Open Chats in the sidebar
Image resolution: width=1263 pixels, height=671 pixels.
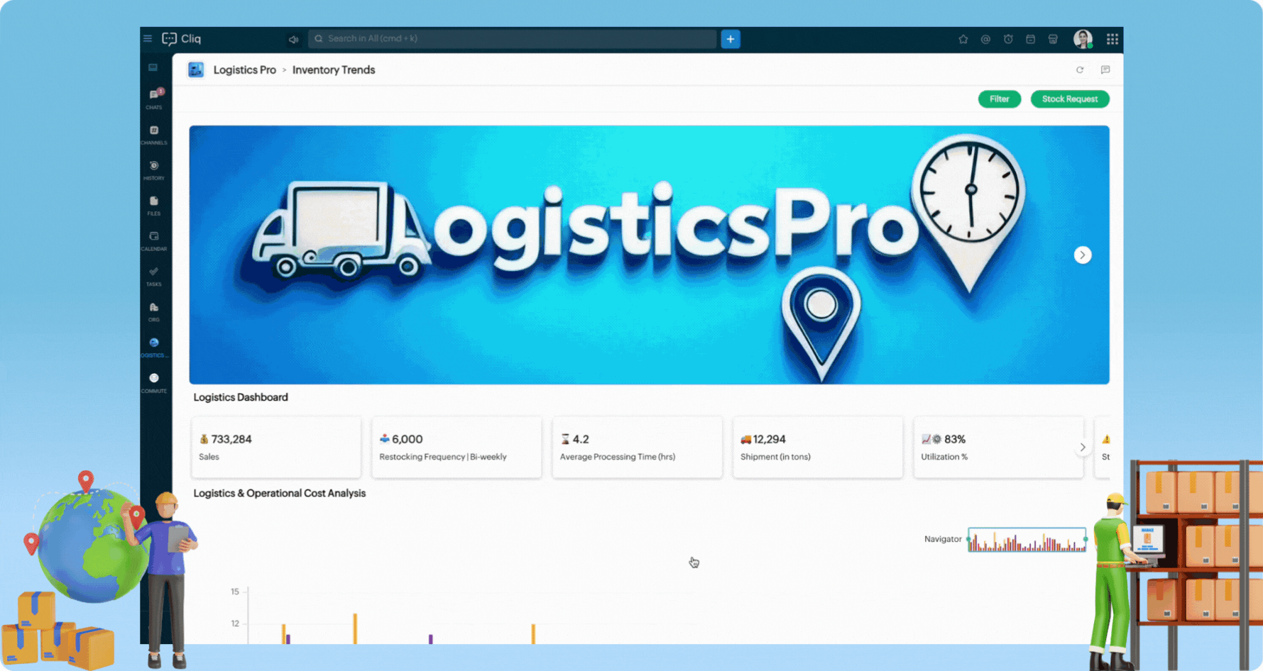pos(154,99)
